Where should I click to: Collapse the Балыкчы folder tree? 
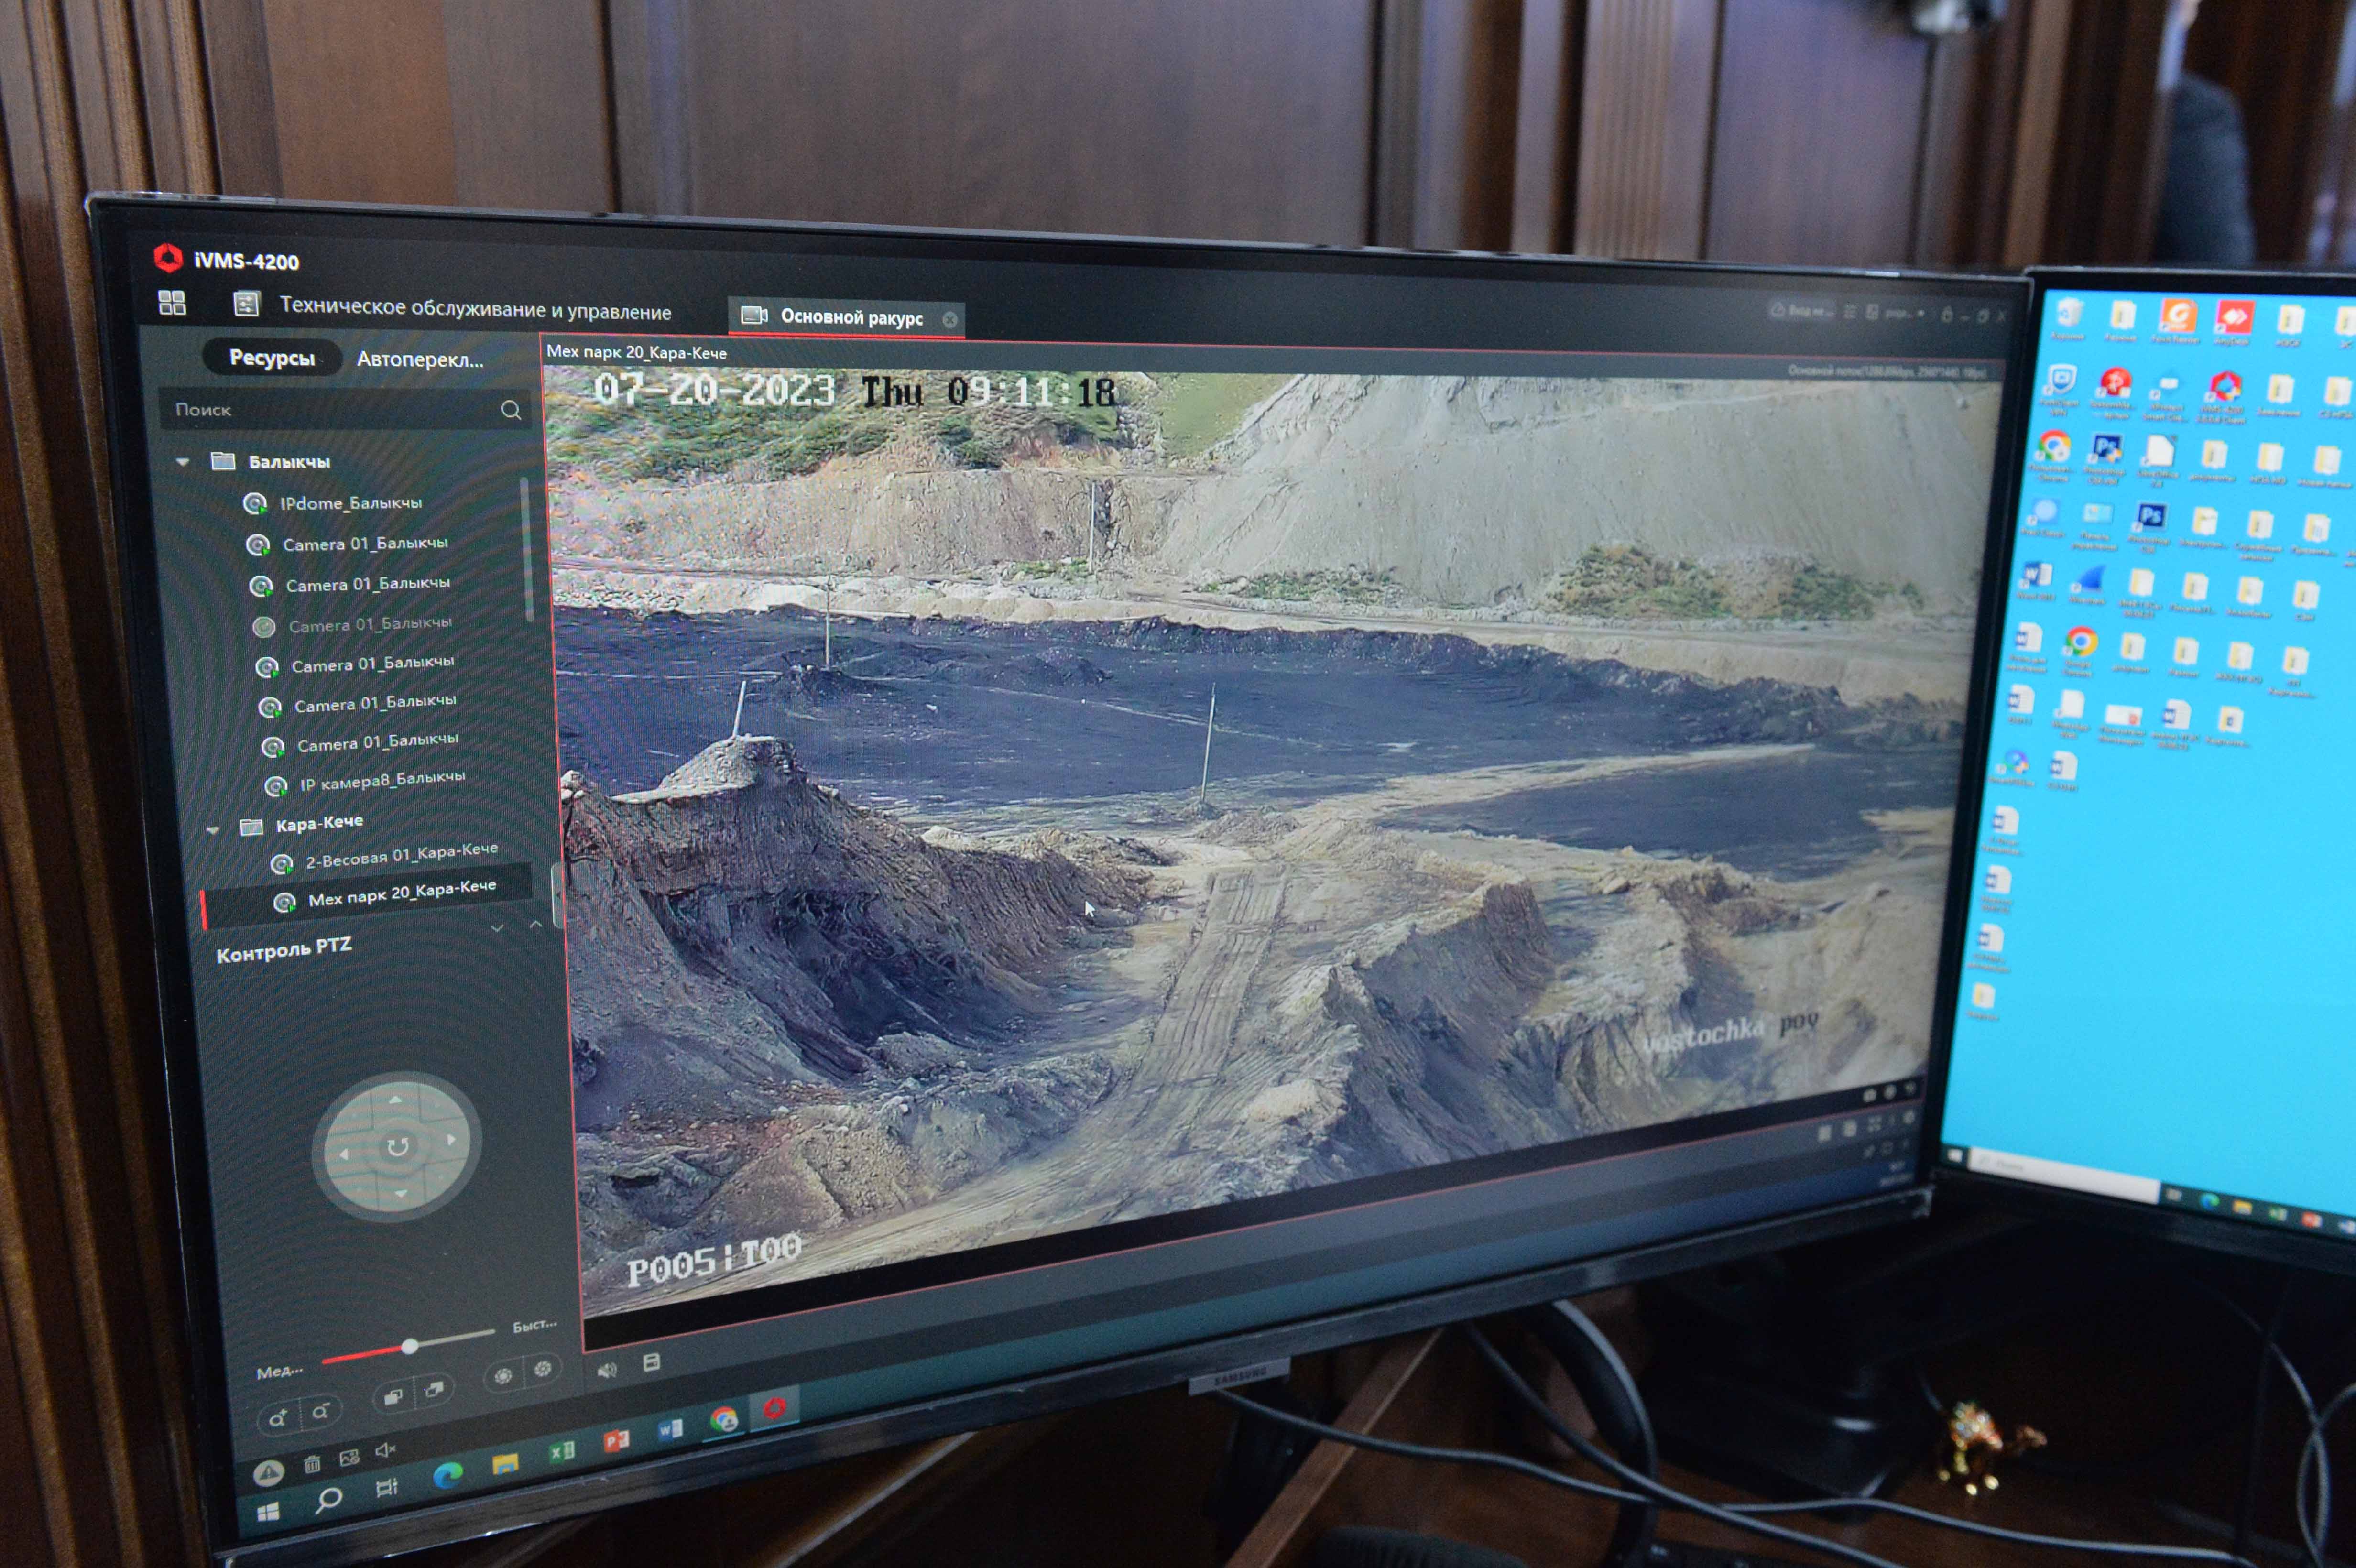(183, 462)
